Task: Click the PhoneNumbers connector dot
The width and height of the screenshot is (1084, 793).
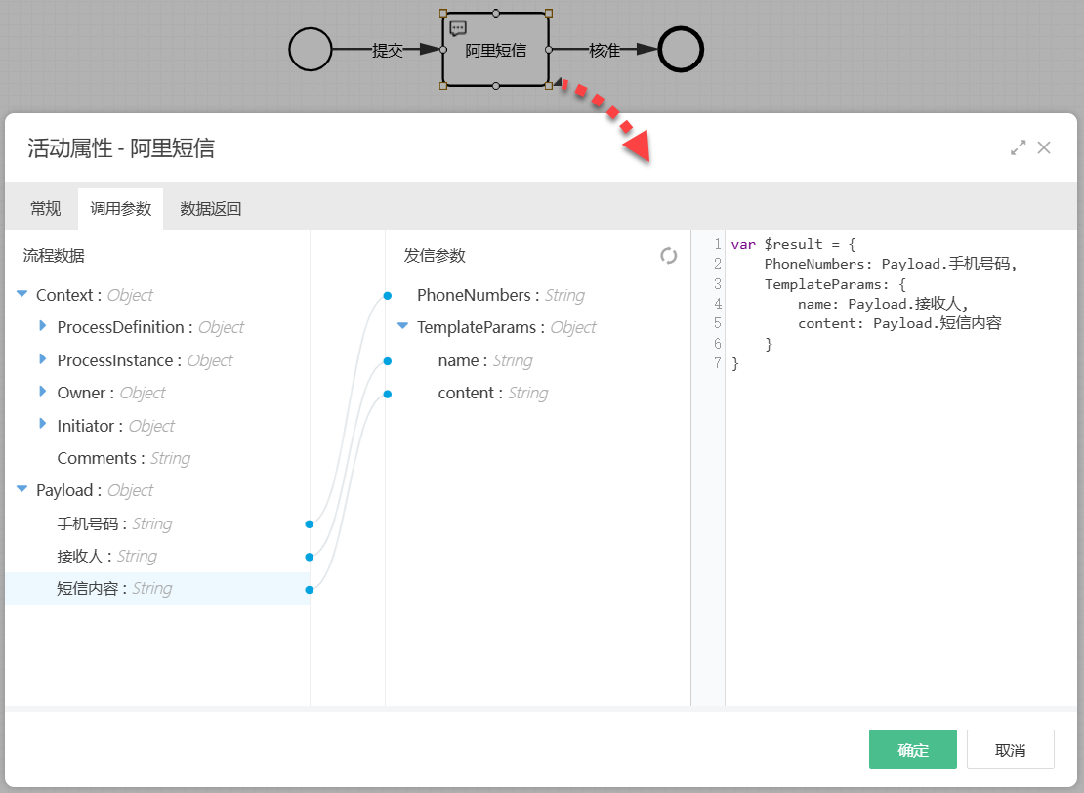Action: point(387,296)
